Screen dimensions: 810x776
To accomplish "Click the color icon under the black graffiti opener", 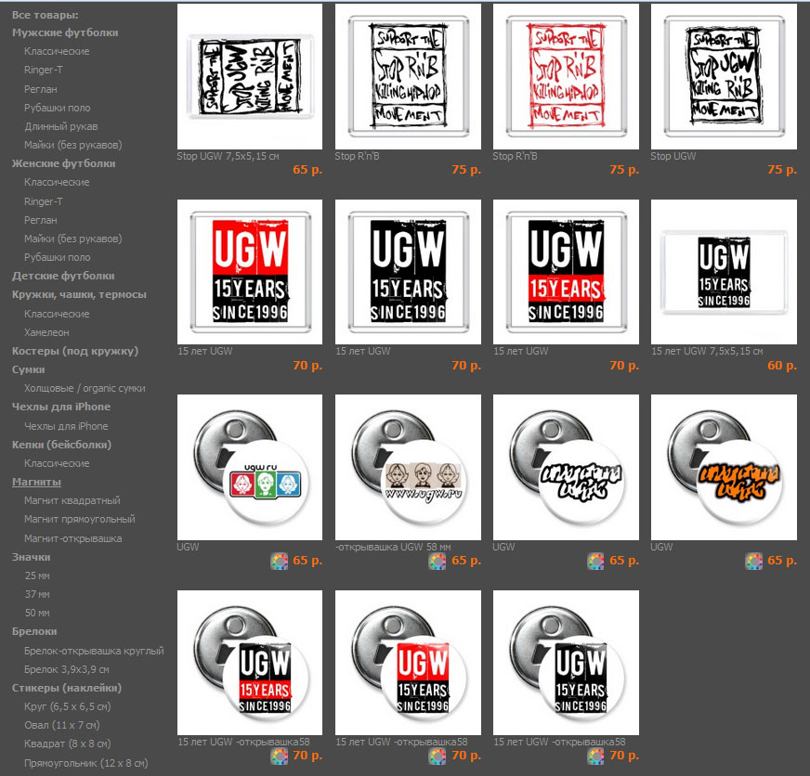I will point(595,562).
